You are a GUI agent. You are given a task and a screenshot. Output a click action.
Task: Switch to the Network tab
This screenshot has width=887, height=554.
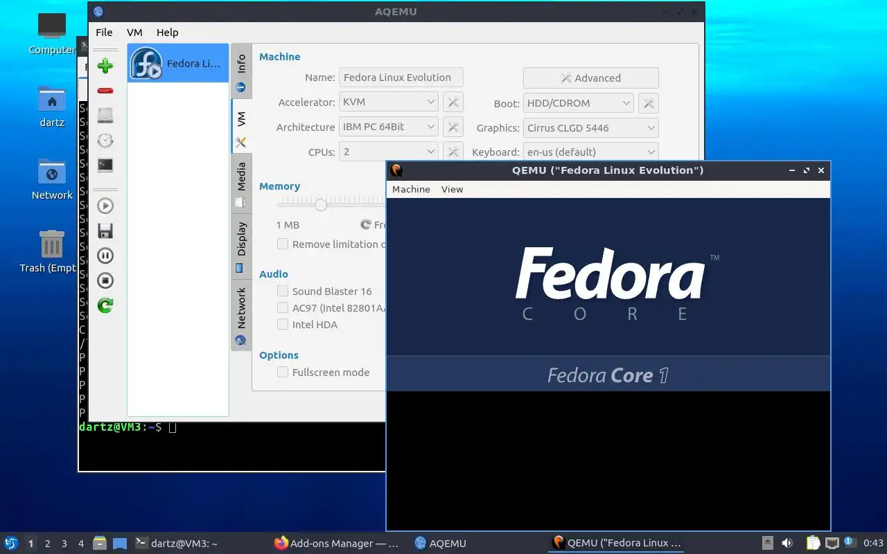coord(241,315)
